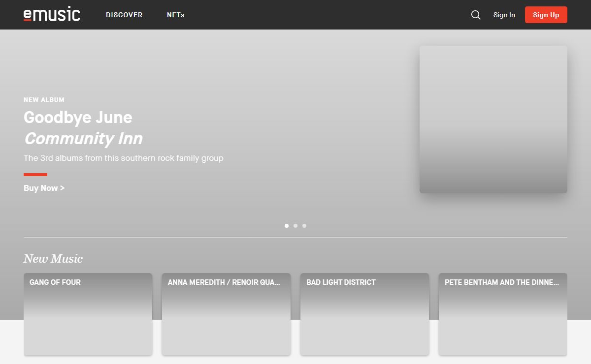Image resolution: width=591 pixels, height=364 pixels.
Task: Open the Bad Light District album card
Action: pos(364,314)
